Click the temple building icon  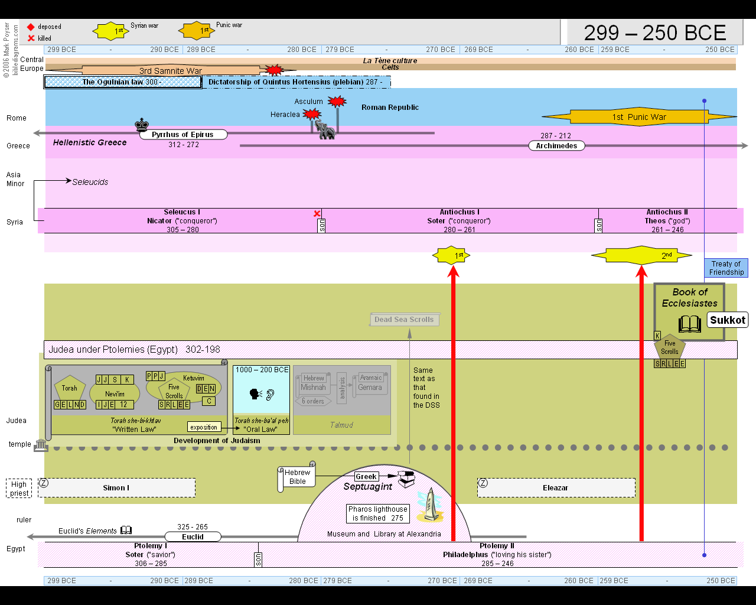[41, 445]
